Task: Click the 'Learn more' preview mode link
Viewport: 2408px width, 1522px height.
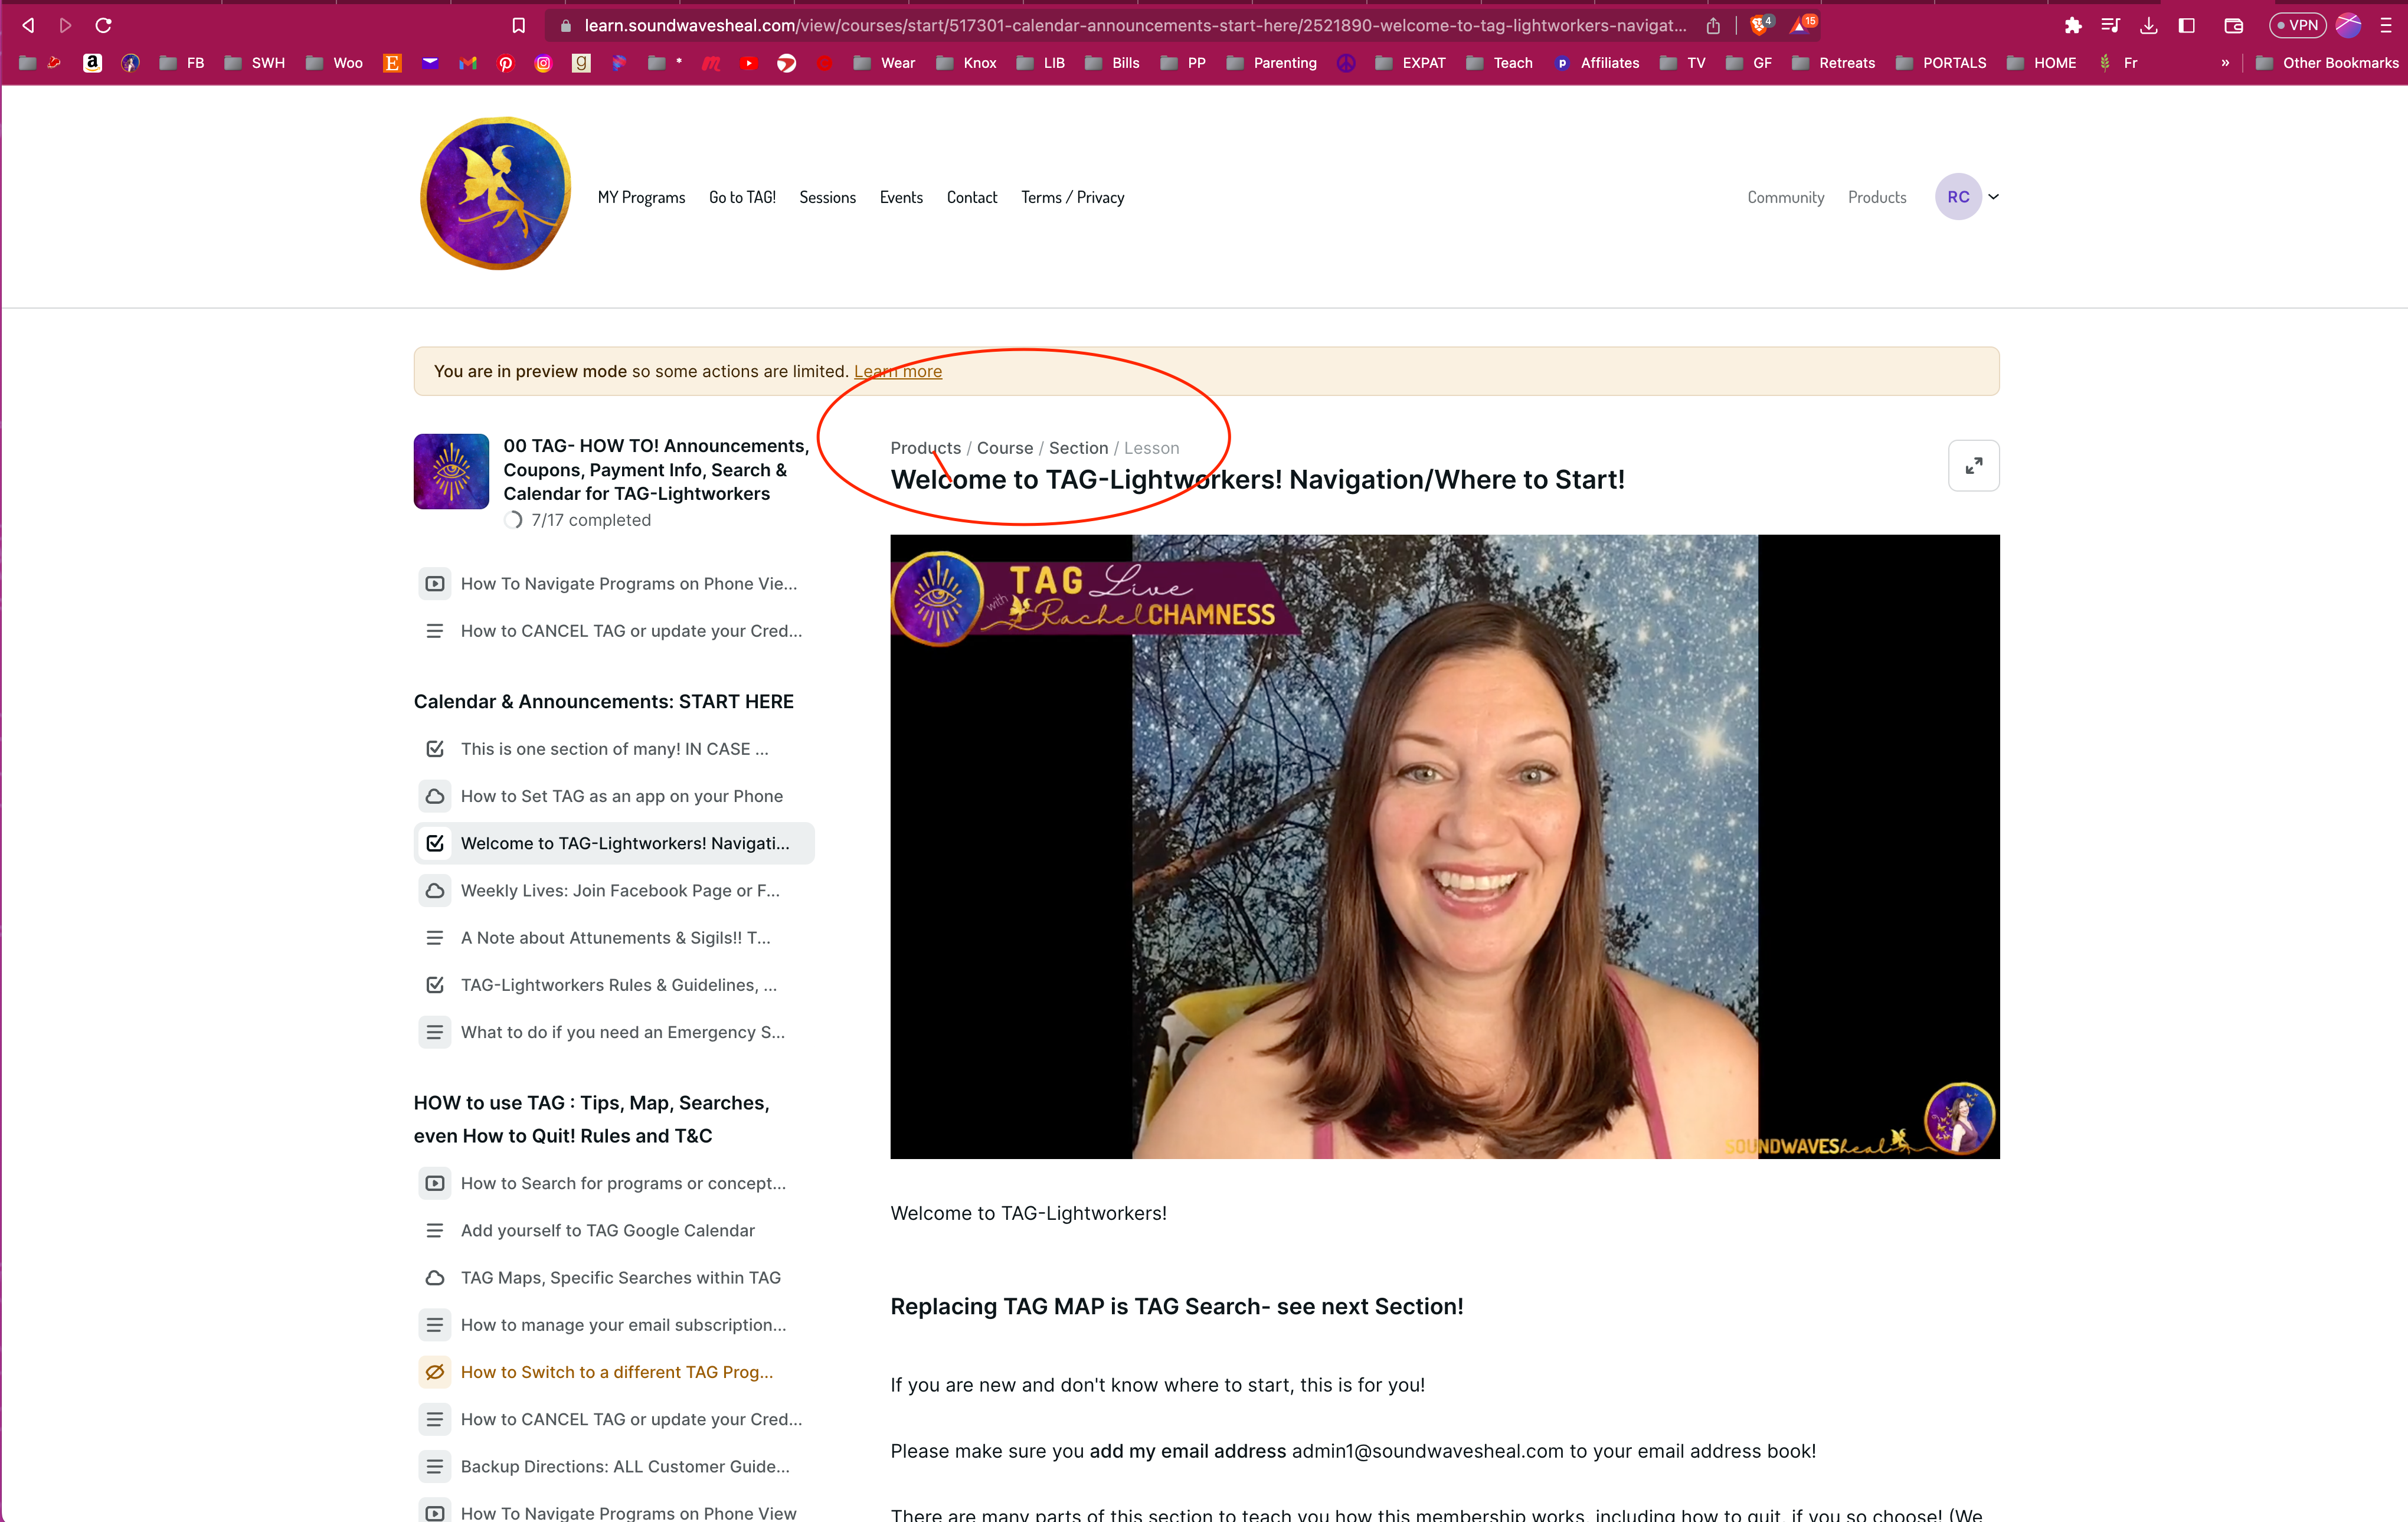Action: coord(897,372)
